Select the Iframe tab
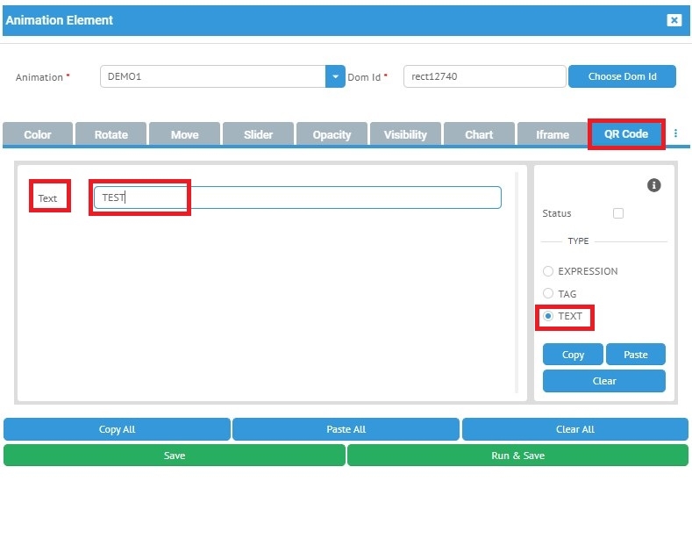 pyautogui.click(x=553, y=134)
